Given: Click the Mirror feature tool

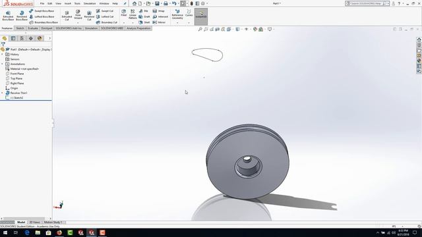Looking at the screenshot, I should pyautogui.click(x=159, y=22).
